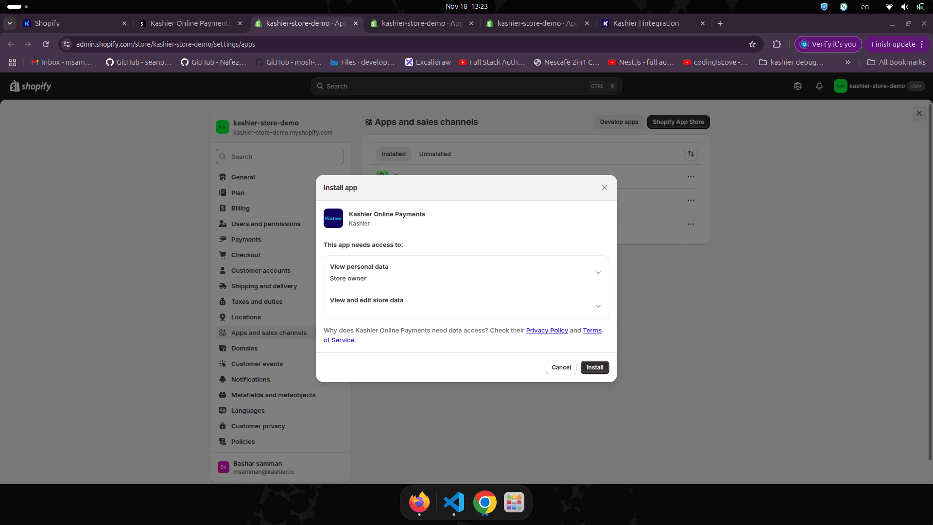Click the Finish update button
This screenshot has height=525, width=933.
click(897, 44)
